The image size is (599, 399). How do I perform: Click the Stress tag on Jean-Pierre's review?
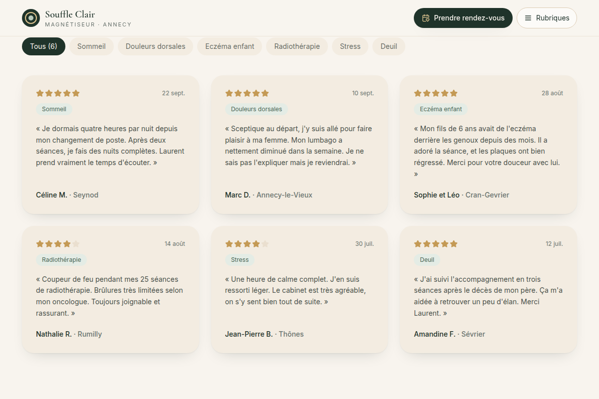click(x=240, y=260)
